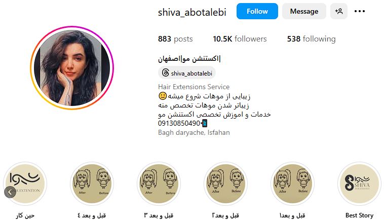
Task: Open highlight labeled قبل و بعد۱
Action: click(x=292, y=183)
